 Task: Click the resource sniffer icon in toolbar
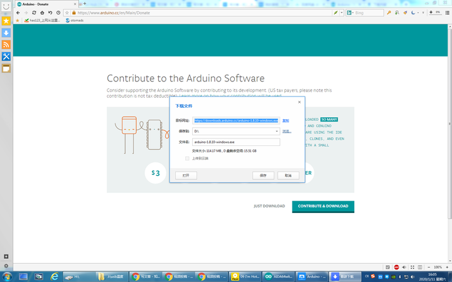tap(397, 13)
